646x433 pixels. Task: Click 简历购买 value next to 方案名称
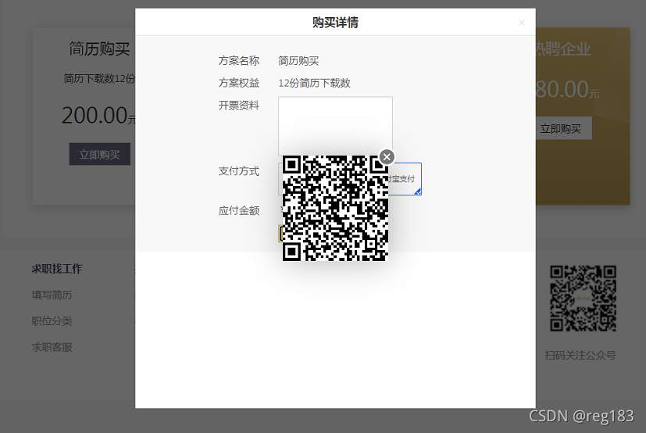(298, 61)
